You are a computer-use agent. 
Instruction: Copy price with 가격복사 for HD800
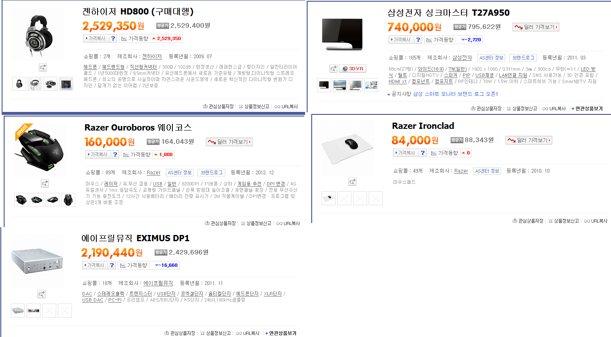click(x=96, y=38)
